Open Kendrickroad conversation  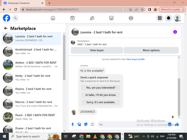coord(31,52)
